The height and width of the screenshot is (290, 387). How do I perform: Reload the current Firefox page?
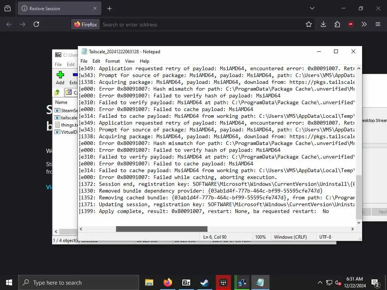pyautogui.click(x=36, y=25)
